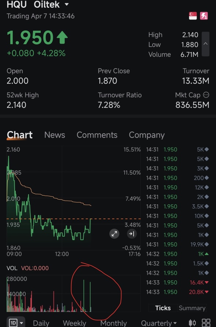Tap the green price up-arrow
The height and width of the screenshot is (327, 216).
pyautogui.click(x=62, y=37)
